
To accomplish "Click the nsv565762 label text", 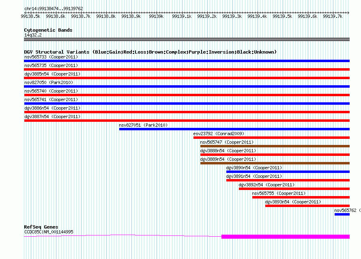I will 345,210.
